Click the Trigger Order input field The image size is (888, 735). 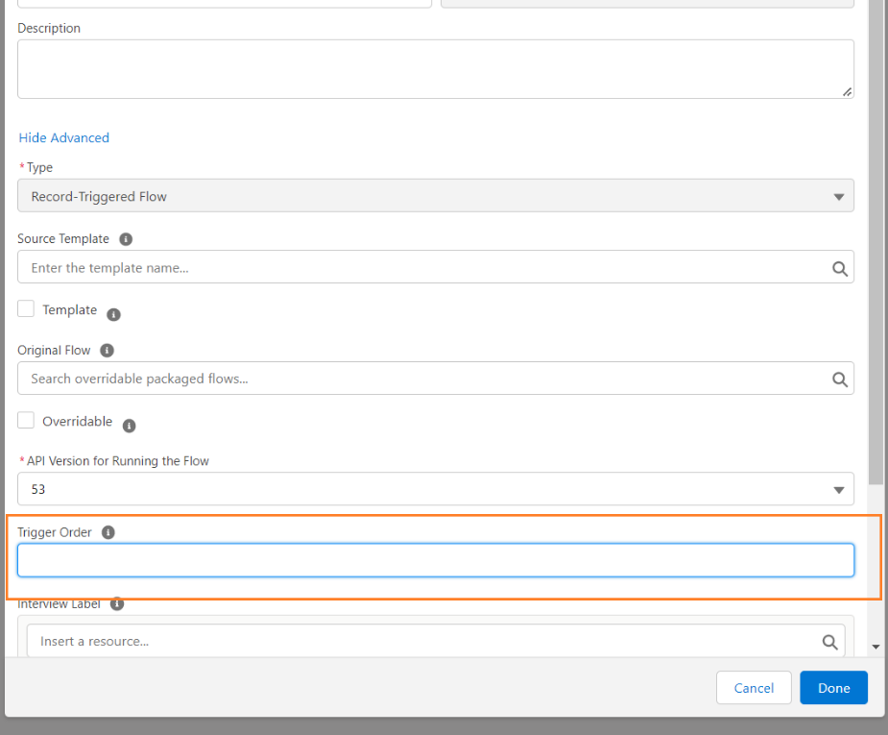click(436, 560)
